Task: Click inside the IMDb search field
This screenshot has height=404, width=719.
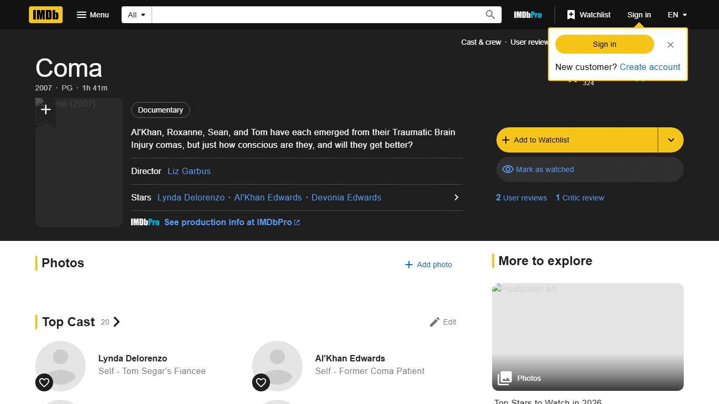Action: (x=316, y=15)
